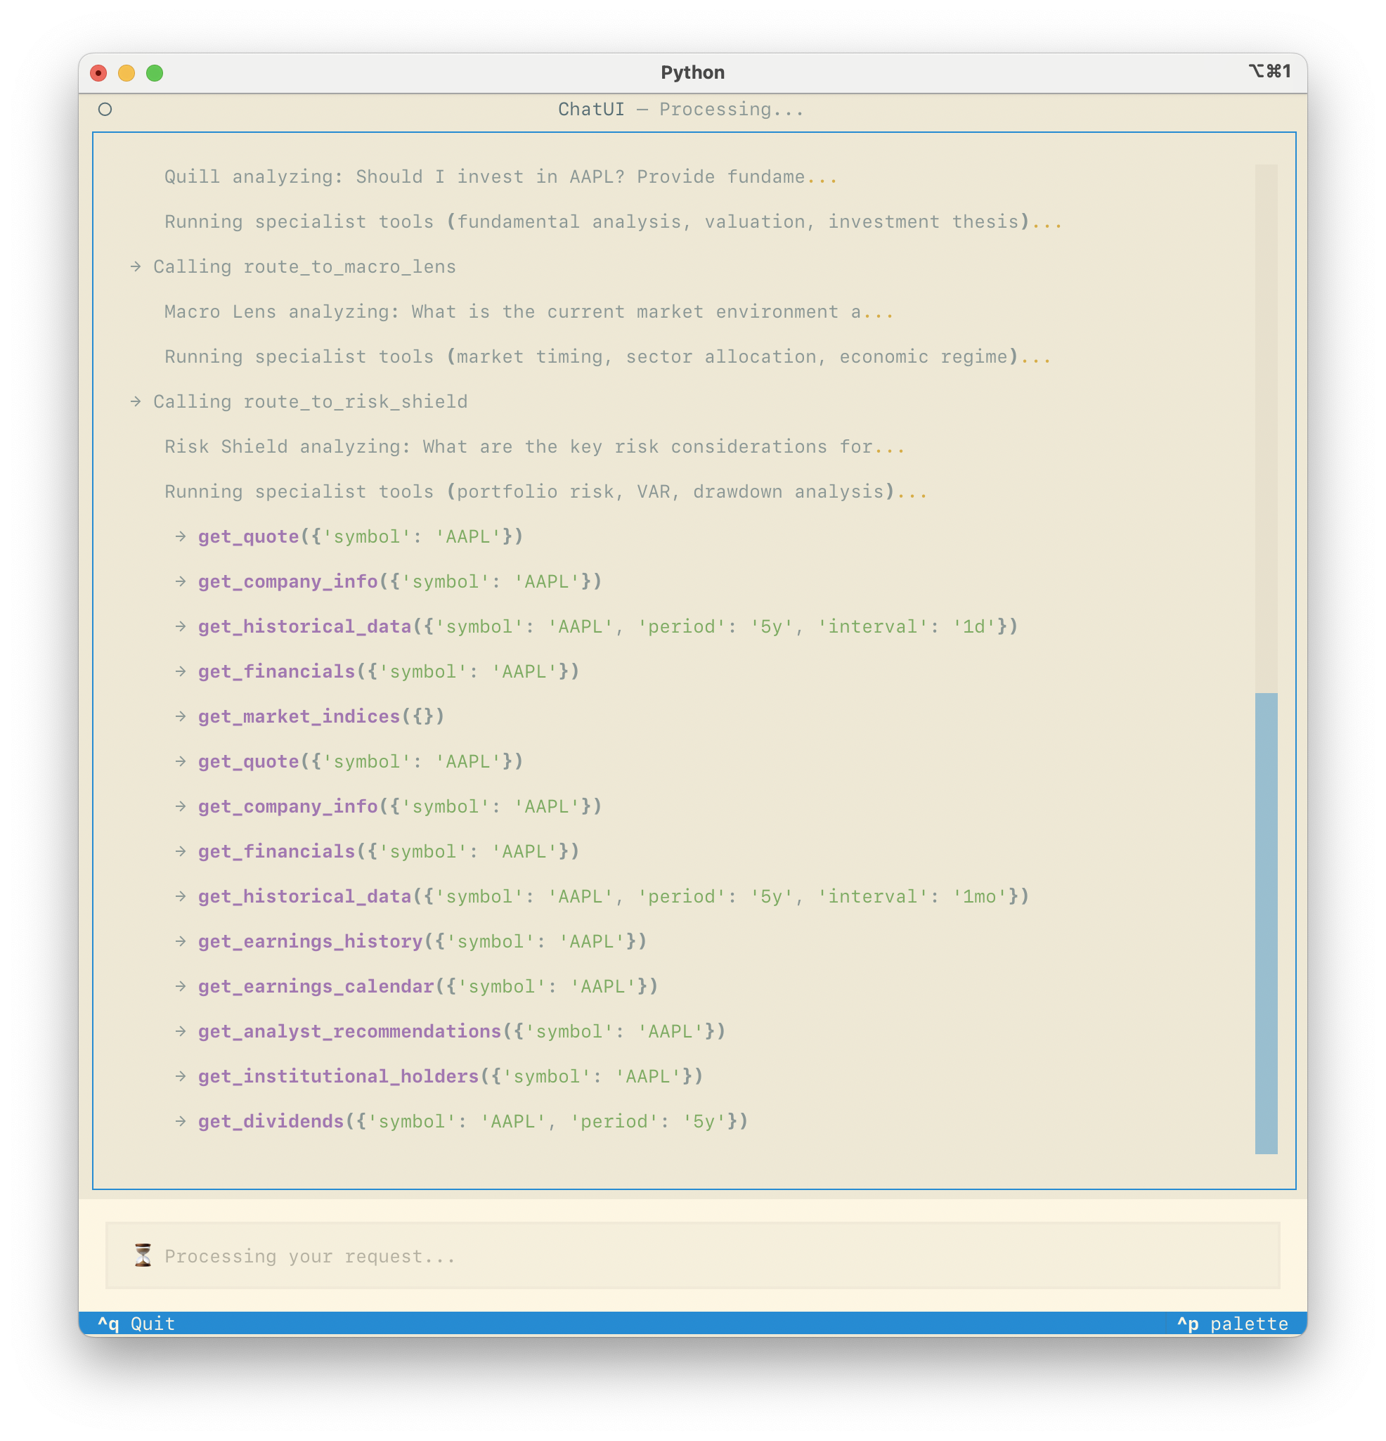
Task: Click the ChatUI — Processing header title
Action: (681, 110)
